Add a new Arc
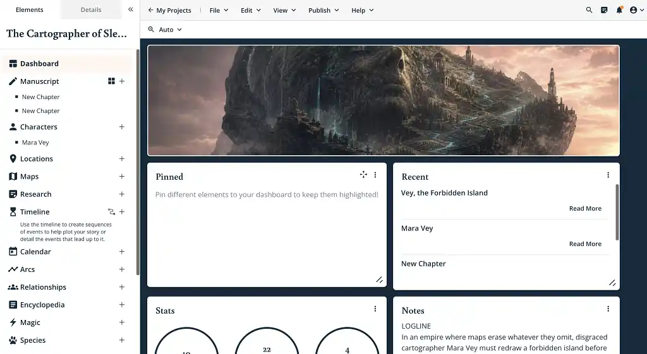647x354 pixels. pyautogui.click(x=122, y=269)
